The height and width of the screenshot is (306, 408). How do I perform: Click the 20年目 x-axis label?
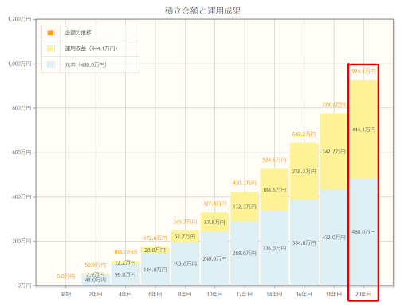tap(363, 294)
